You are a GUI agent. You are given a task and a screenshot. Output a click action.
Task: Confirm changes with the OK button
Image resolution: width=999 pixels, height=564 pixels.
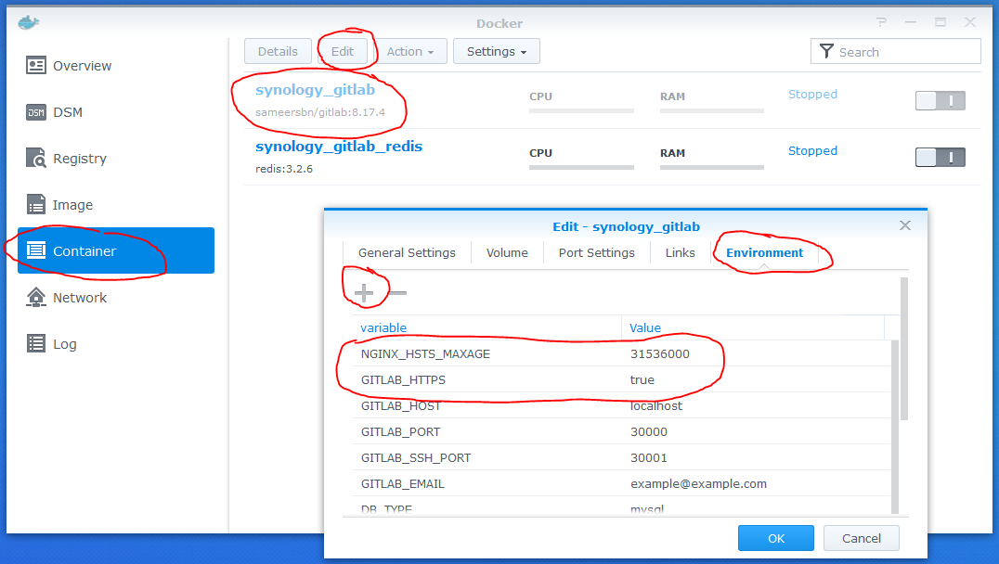[775, 537]
